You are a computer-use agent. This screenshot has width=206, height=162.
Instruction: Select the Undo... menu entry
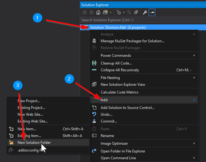coord(144,114)
